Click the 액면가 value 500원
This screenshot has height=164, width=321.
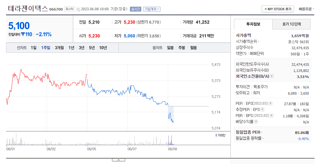point(295,54)
